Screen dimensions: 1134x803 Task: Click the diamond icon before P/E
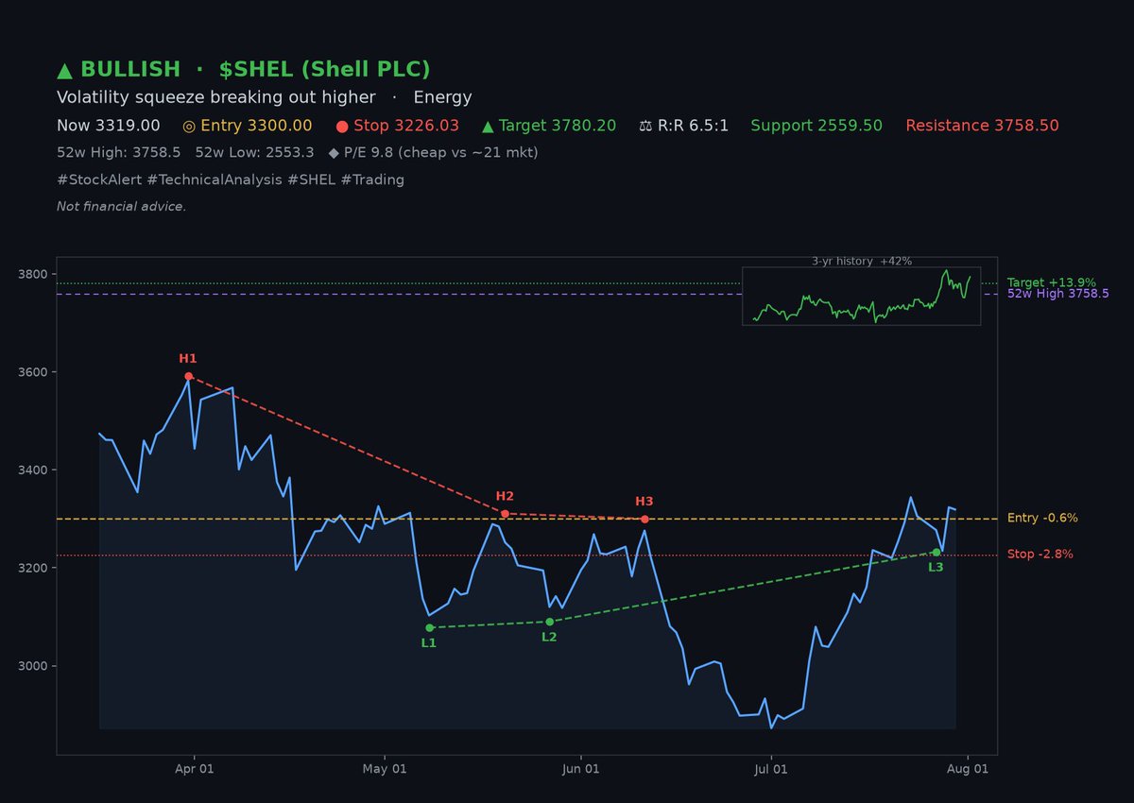click(334, 152)
